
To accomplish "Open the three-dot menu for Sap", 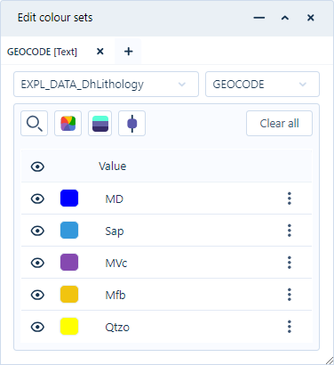I will [290, 231].
